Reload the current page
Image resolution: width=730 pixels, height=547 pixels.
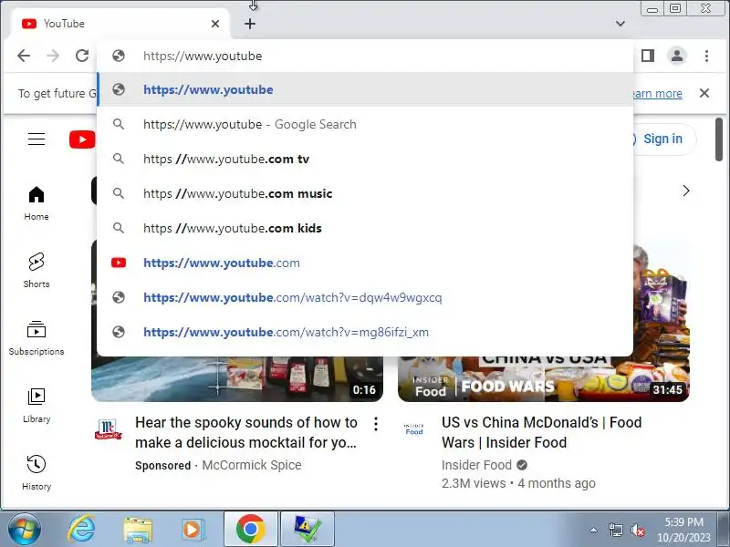[x=82, y=56]
